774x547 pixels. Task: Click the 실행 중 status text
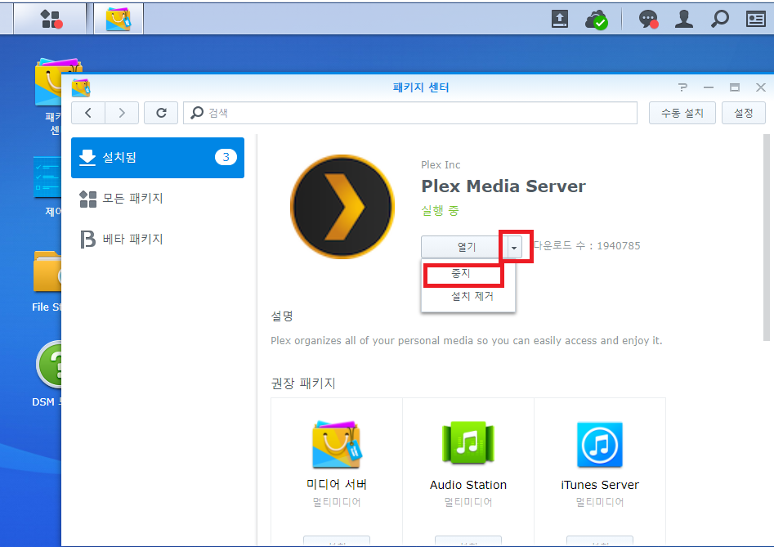click(440, 211)
